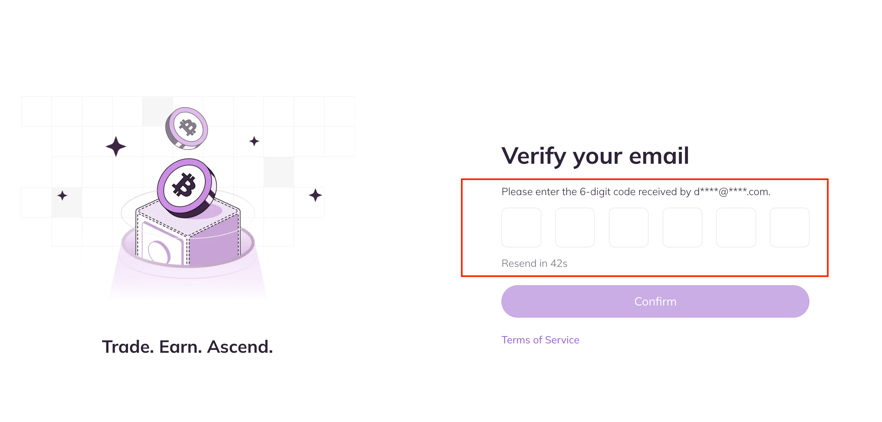Click the small star right of floating coin
Viewport: 882px width, 422px height.
tap(254, 141)
